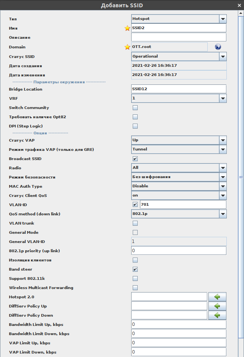This screenshot has height=357, width=244.
Task: Click the green arrow next to Hotspot 2.0
Action: (217, 297)
